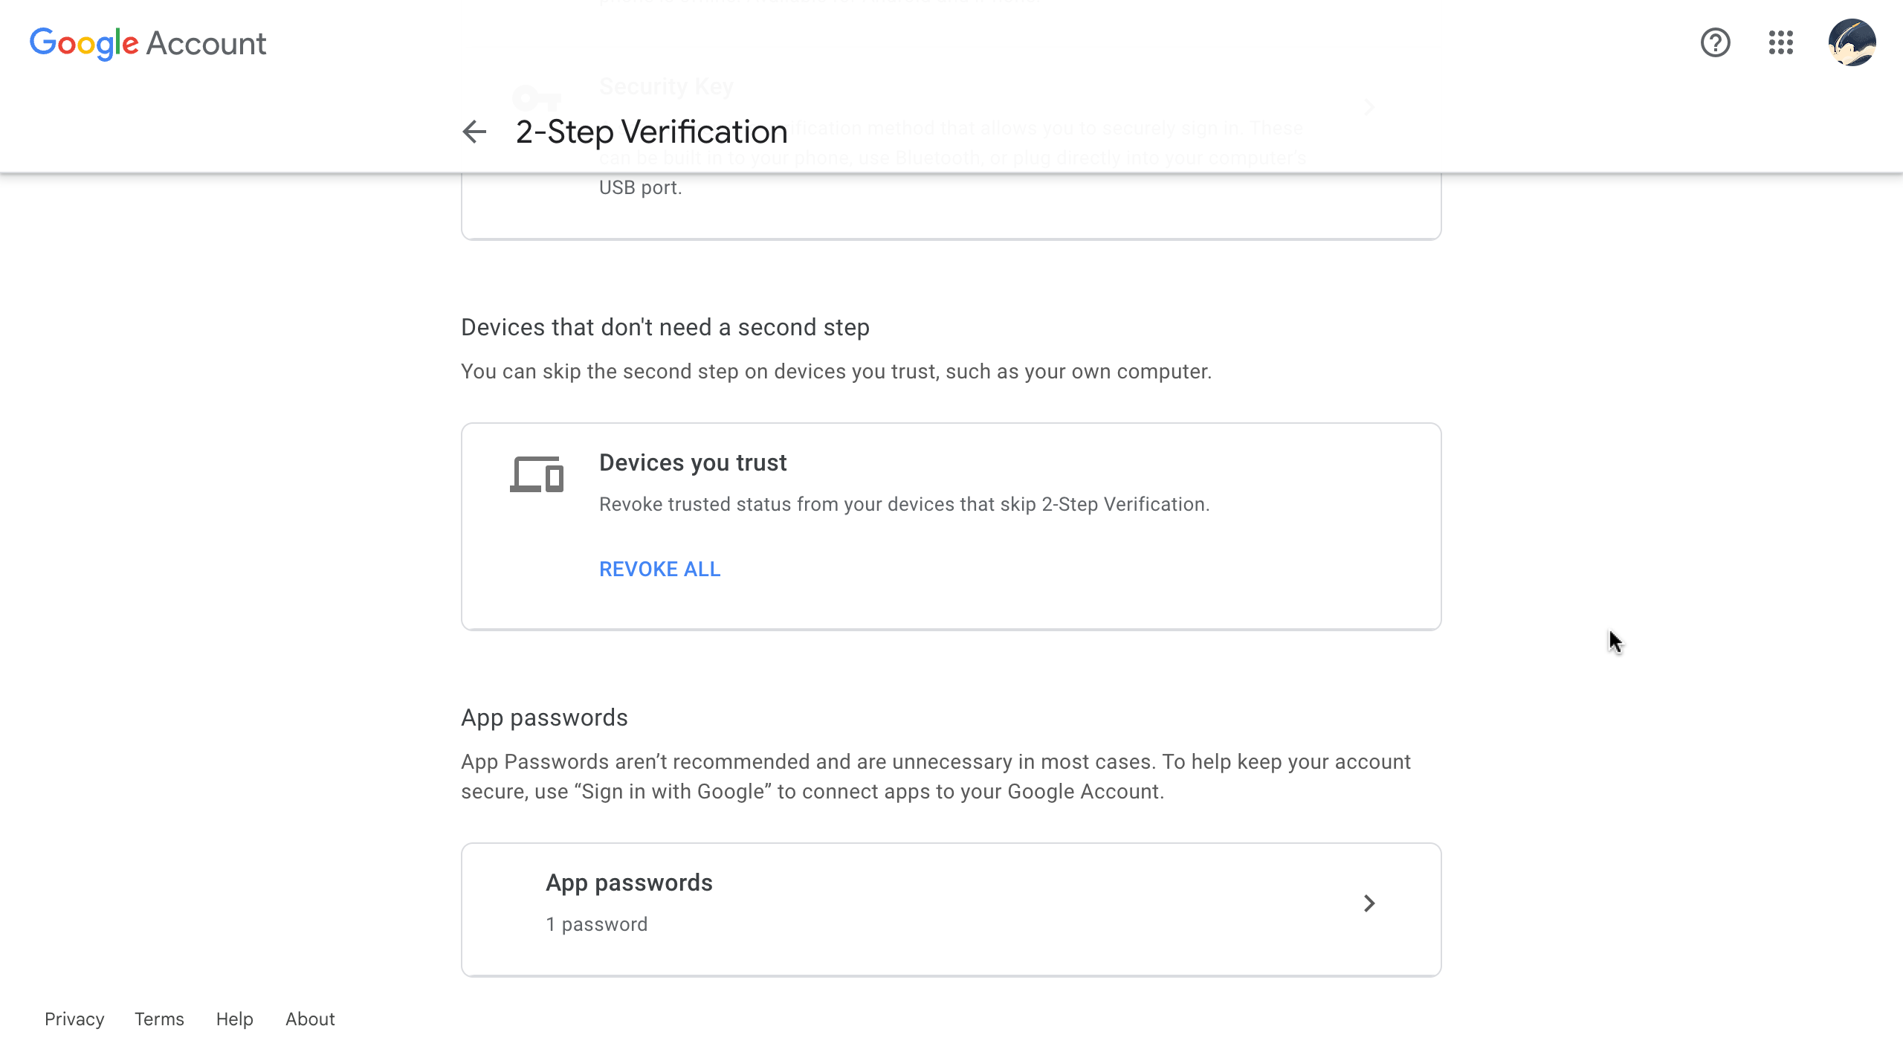This screenshot has width=1903, height=1055.
Task: Open the Privacy footer link
Action: point(74,1019)
